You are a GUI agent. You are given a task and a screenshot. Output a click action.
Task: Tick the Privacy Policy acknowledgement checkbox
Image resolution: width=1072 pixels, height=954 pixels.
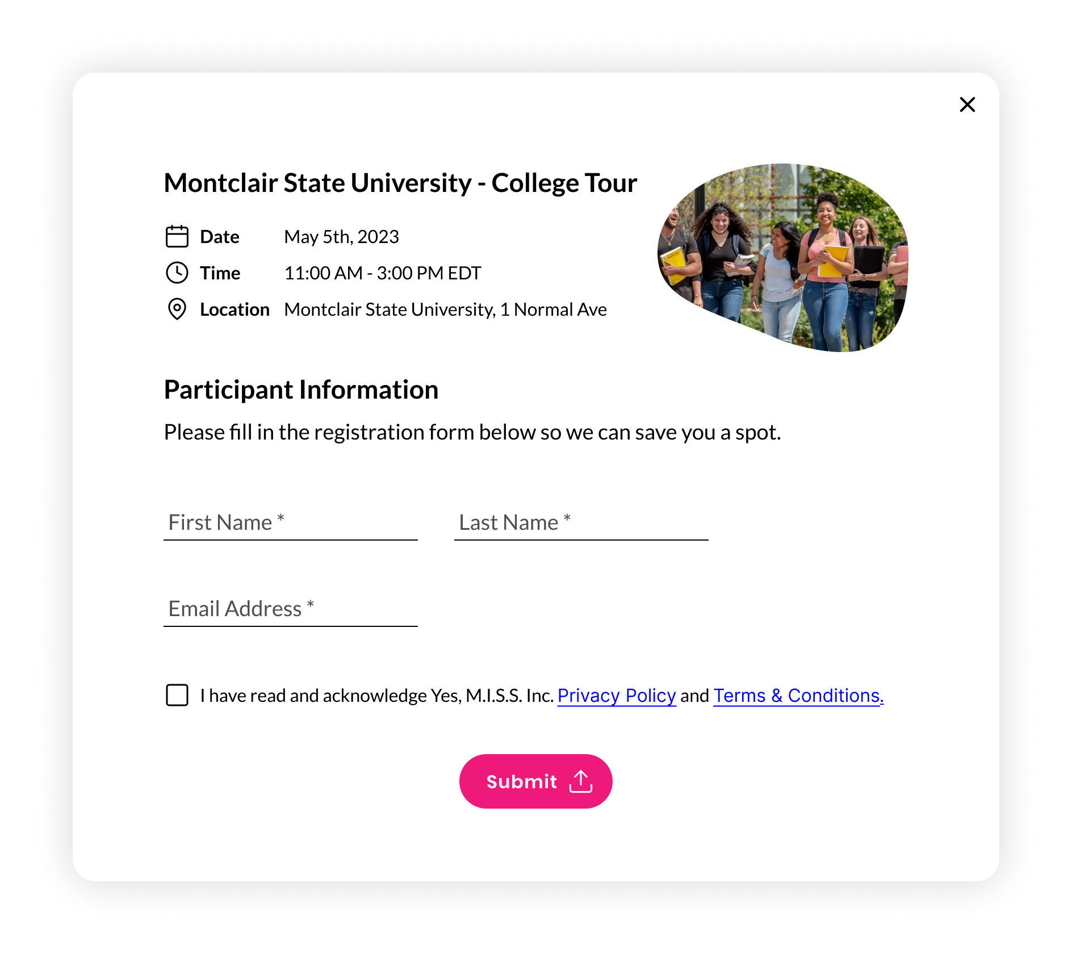[177, 695]
